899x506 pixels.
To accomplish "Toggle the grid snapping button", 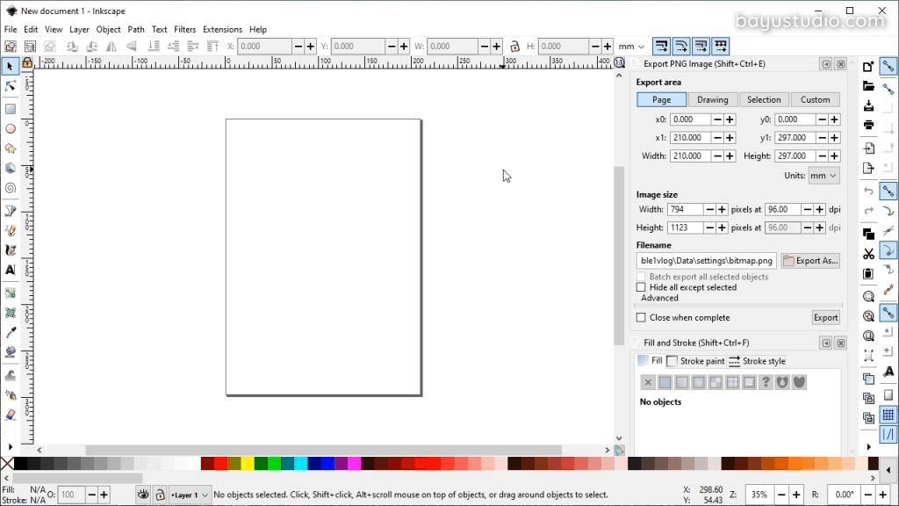I will pos(888,415).
